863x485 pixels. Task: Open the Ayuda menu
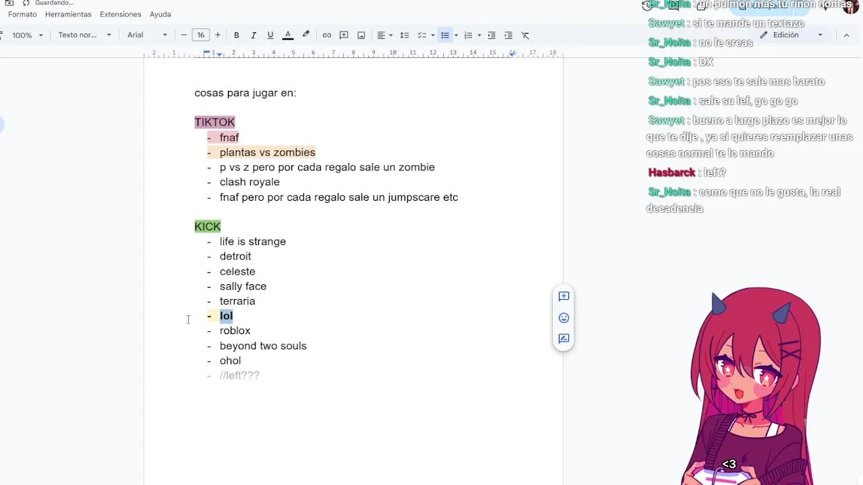pos(160,14)
